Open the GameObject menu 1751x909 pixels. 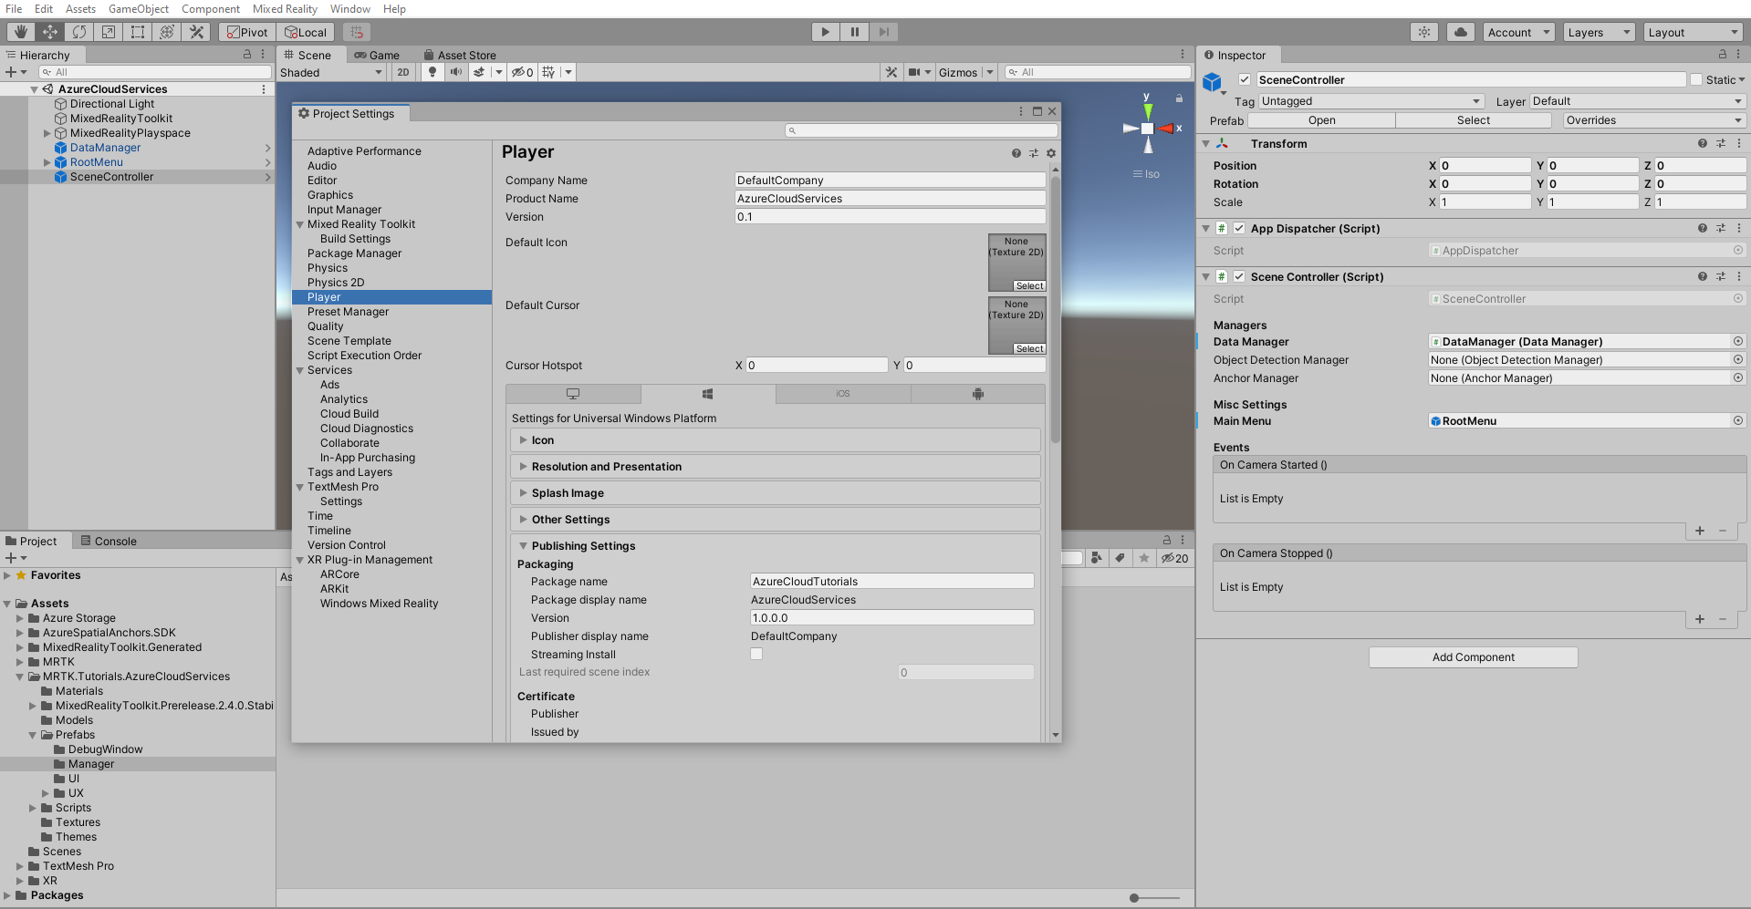tap(138, 8)
